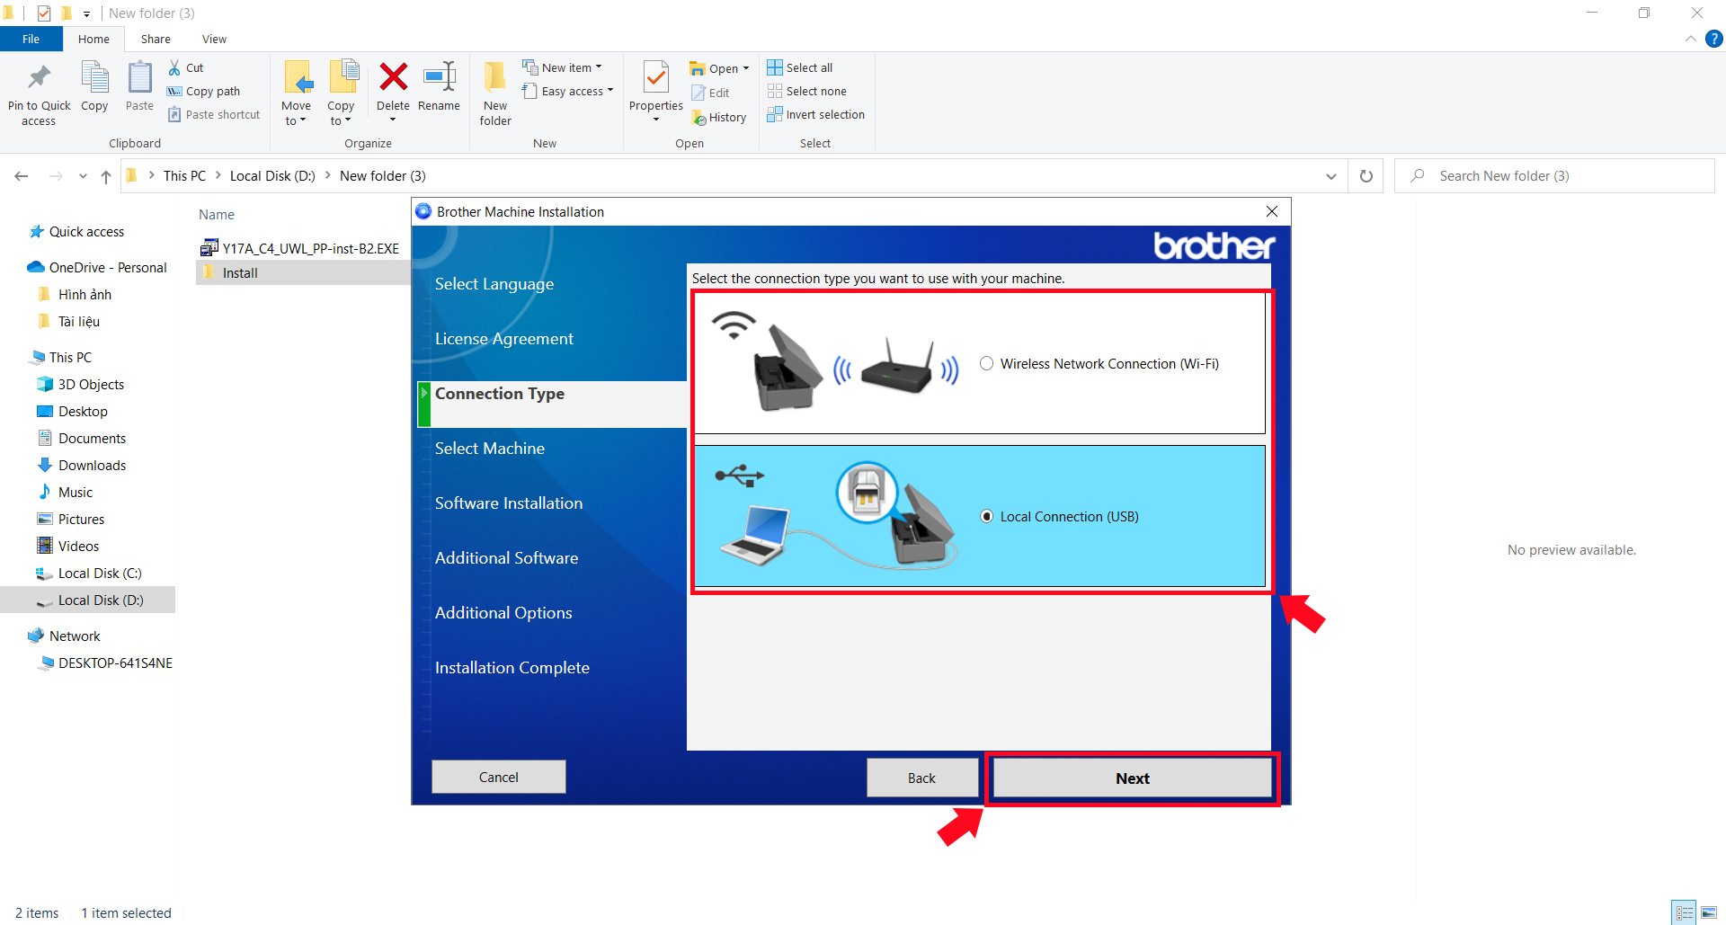
Task: Select the Wireless Network Connection (Wi-Fi) radio button
Action: click(x=987, y=363)
